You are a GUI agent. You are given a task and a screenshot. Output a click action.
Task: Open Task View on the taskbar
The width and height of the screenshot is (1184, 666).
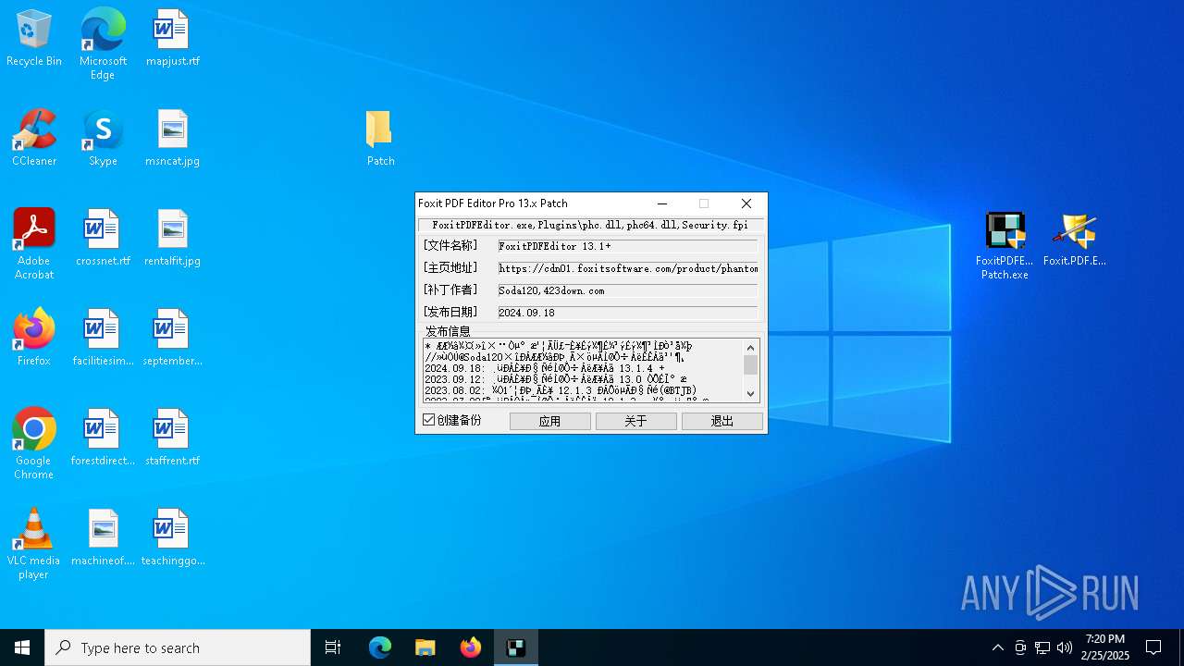[333, 647]
